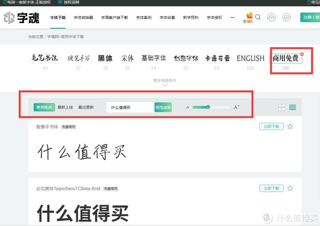Open 字体转换器 nav item
The width and height of the screenshot is (320, 226).
click(x=83, y=17)
